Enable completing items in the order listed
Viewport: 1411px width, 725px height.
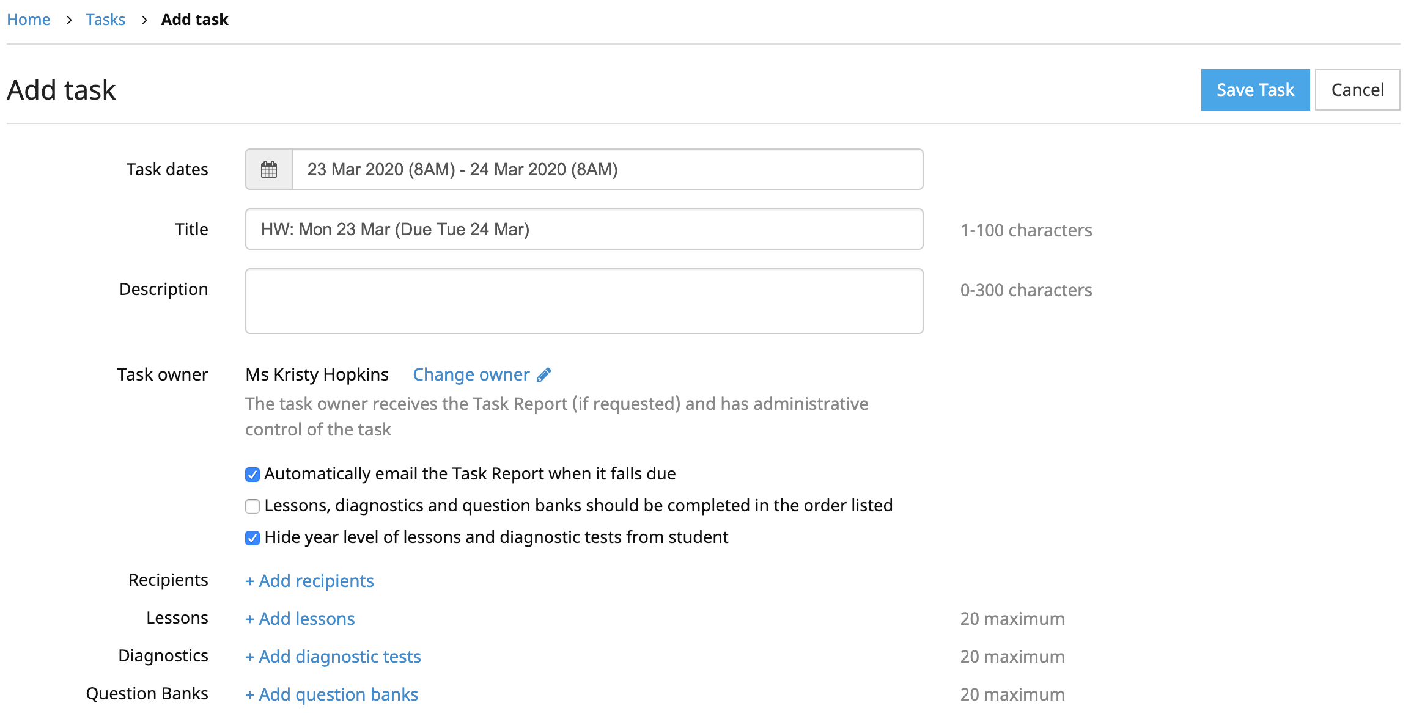pyautogui.click(x=252, y=506)
